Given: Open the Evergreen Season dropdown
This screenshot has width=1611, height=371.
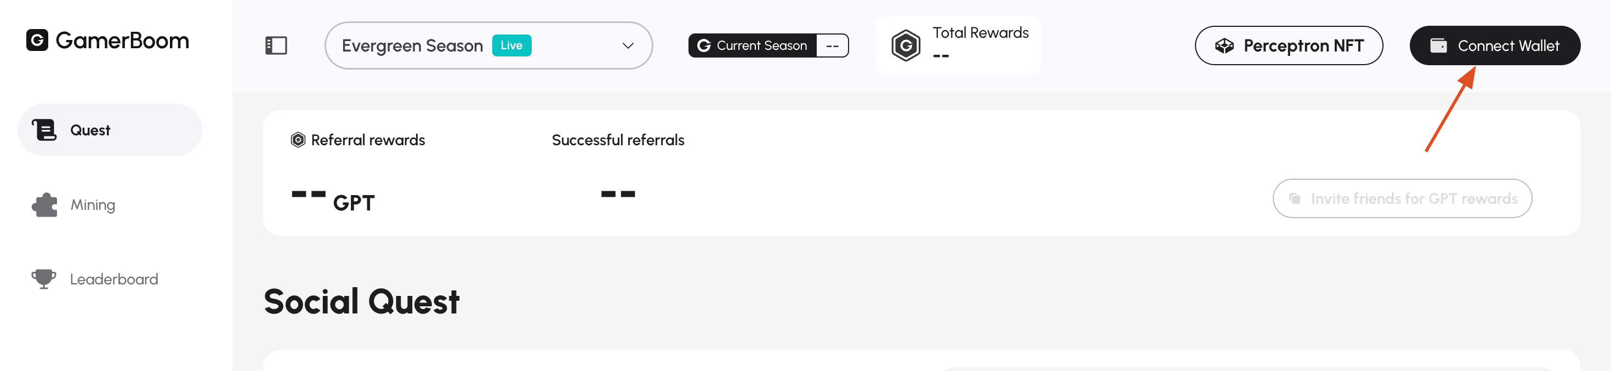Looking at the screenshot, I should pyautogui.click(x=488, y=45).
